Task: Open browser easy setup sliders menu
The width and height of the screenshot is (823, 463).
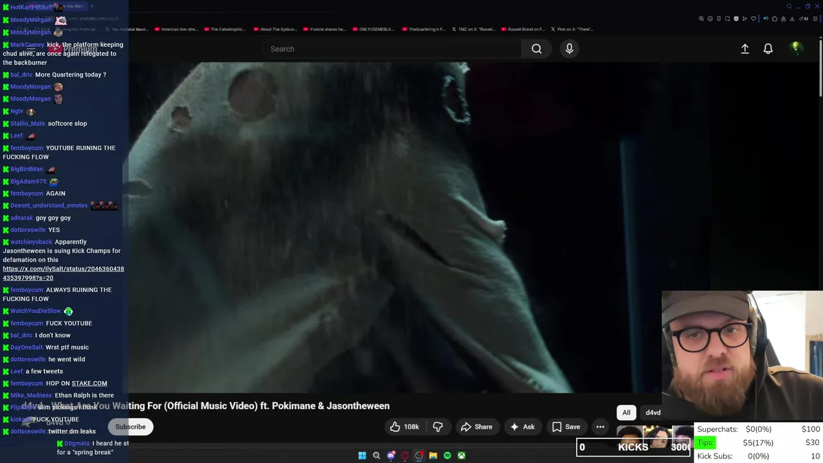Action: coord(815,19)
